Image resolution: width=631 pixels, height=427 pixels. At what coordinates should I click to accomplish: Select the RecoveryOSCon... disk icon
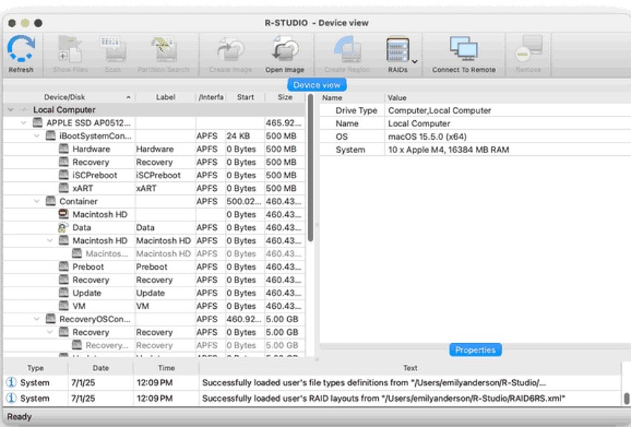[50, 319]
